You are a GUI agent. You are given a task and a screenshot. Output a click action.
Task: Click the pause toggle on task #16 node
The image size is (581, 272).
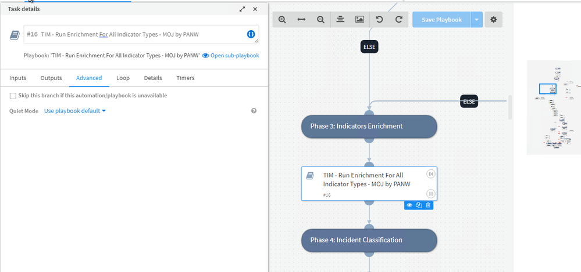tap(431, 194)
